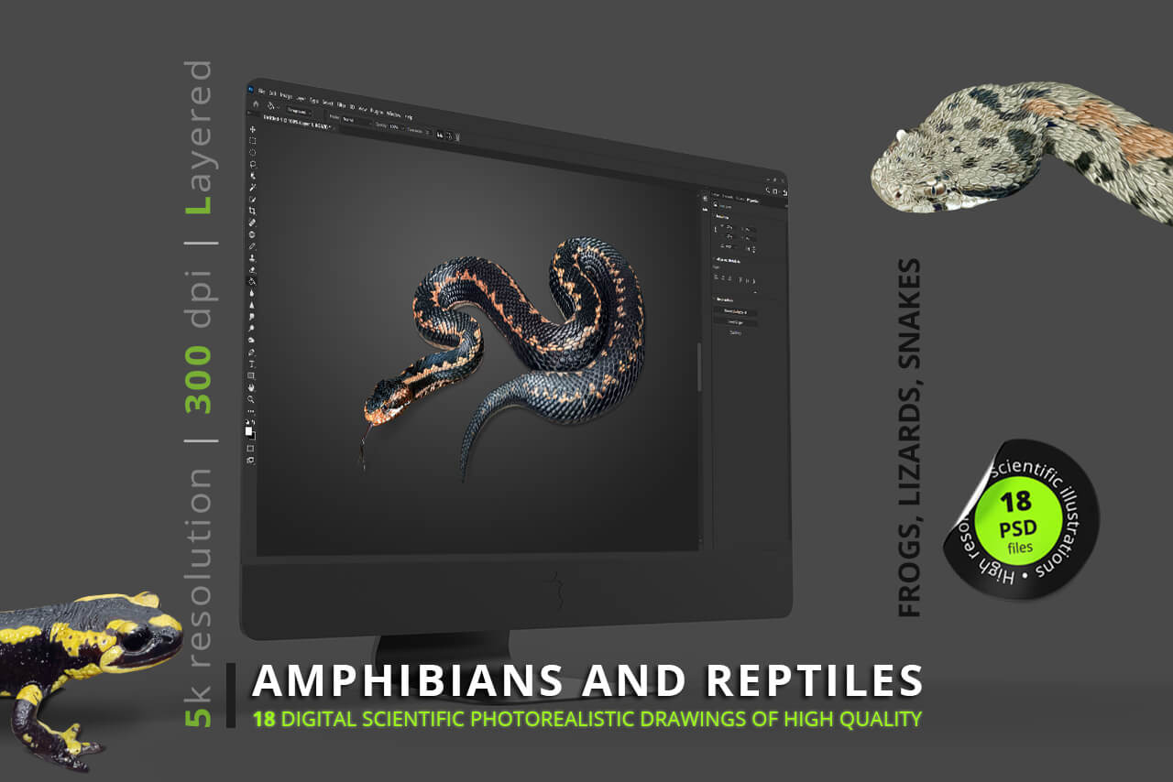This screenshot has width=1173, height=782.
Task: Collapse the Quick Actions section
Action: (717, 299)
